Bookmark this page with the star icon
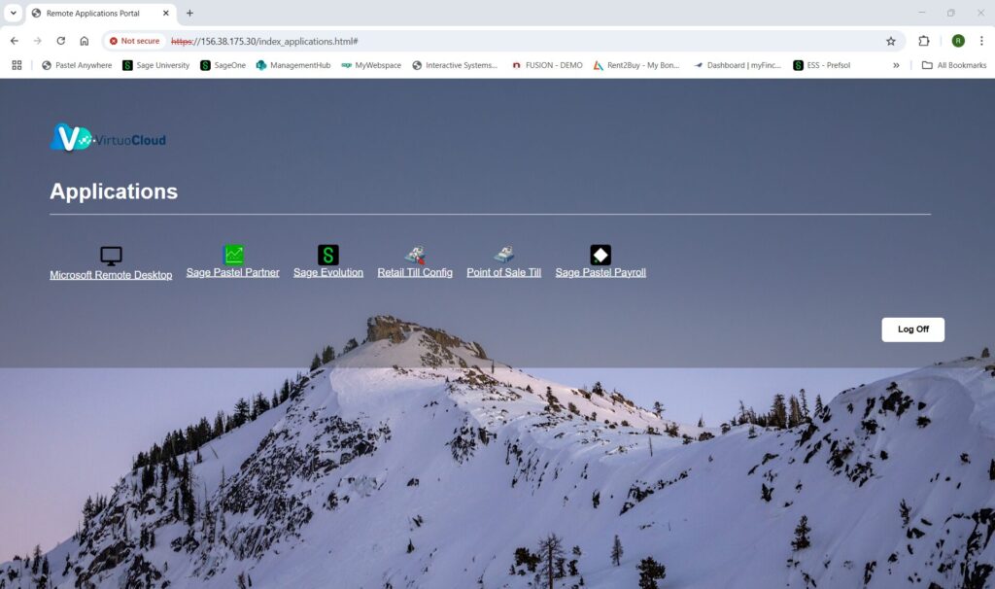Viewport: 995px width, 589px height. click(x=890, y=41)
